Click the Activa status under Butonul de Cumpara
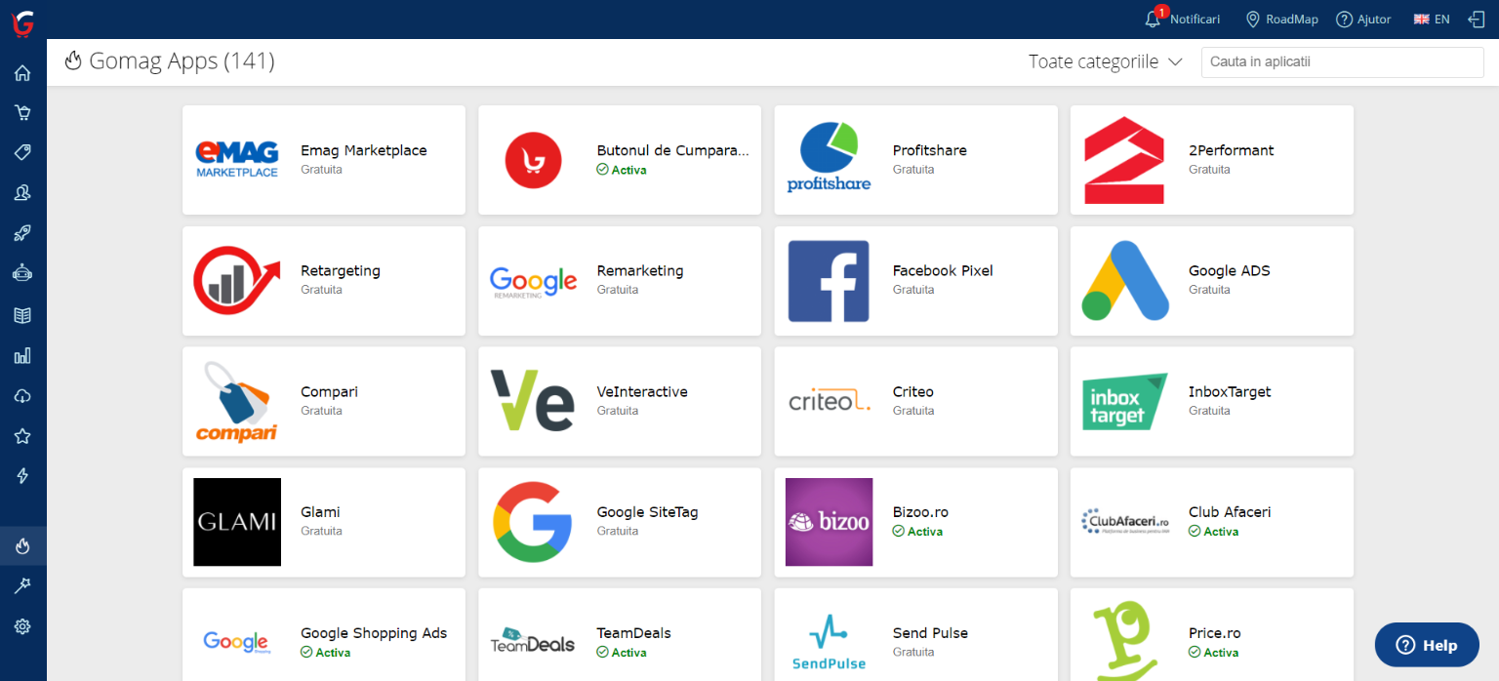 coord(622,170)
